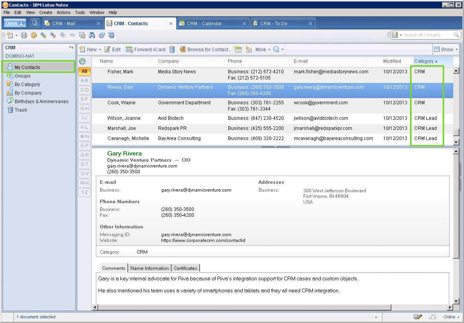464x323 pixels.
Task: Click the stop sign toolbar icon
Action: click(33, 35)
